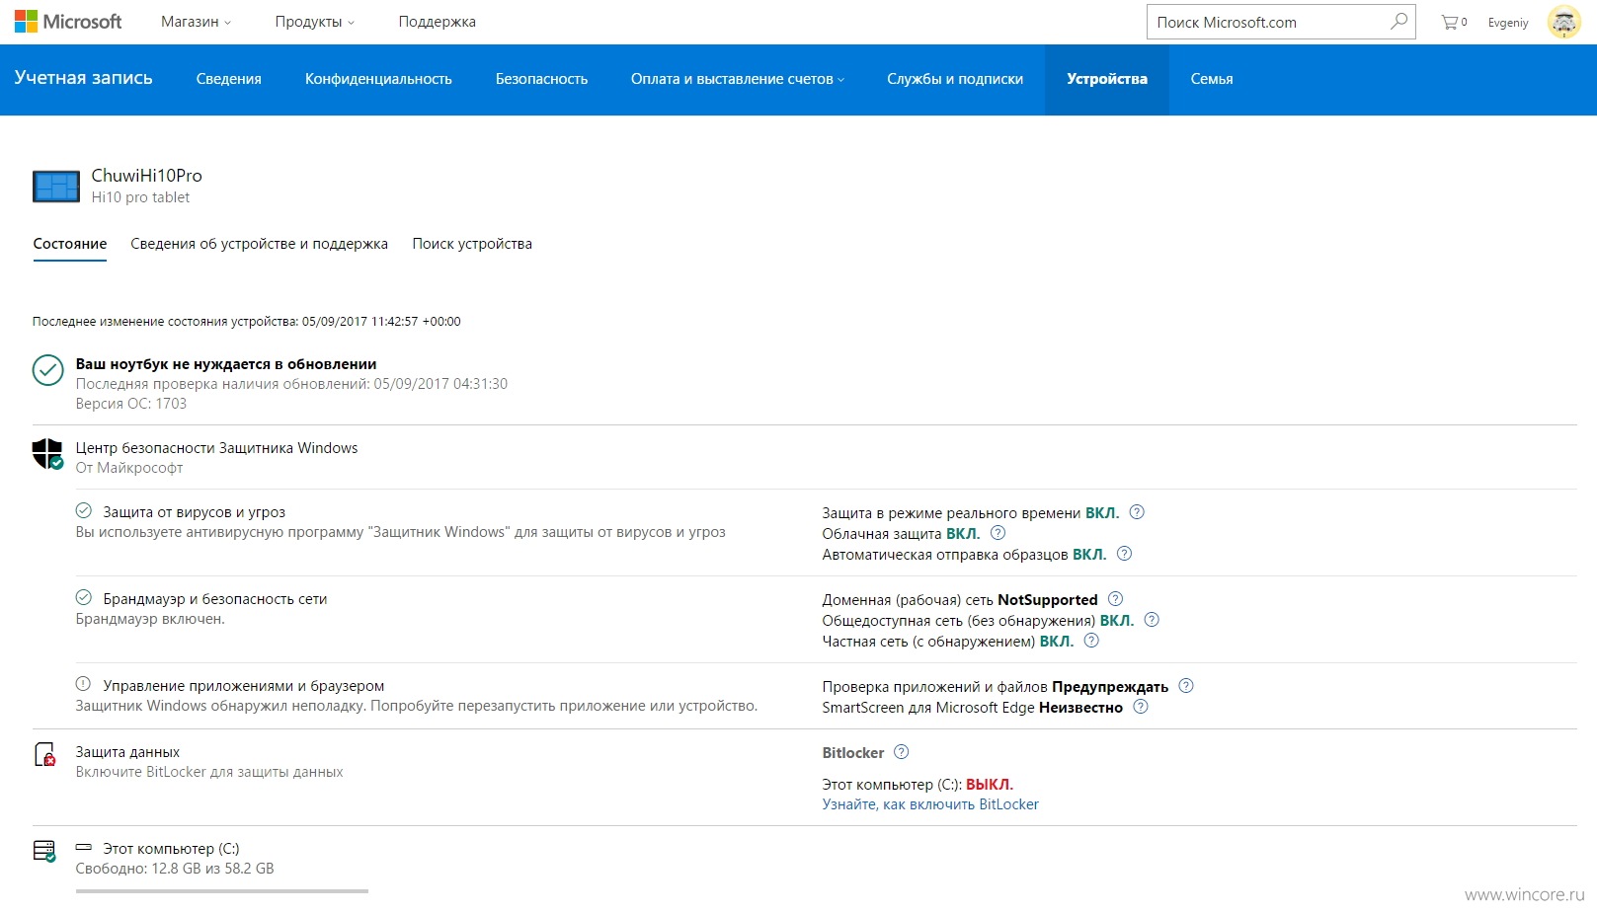Click Защита данных heading
The height and width of the screenshot is (914, 1597).
click(127, 752)
